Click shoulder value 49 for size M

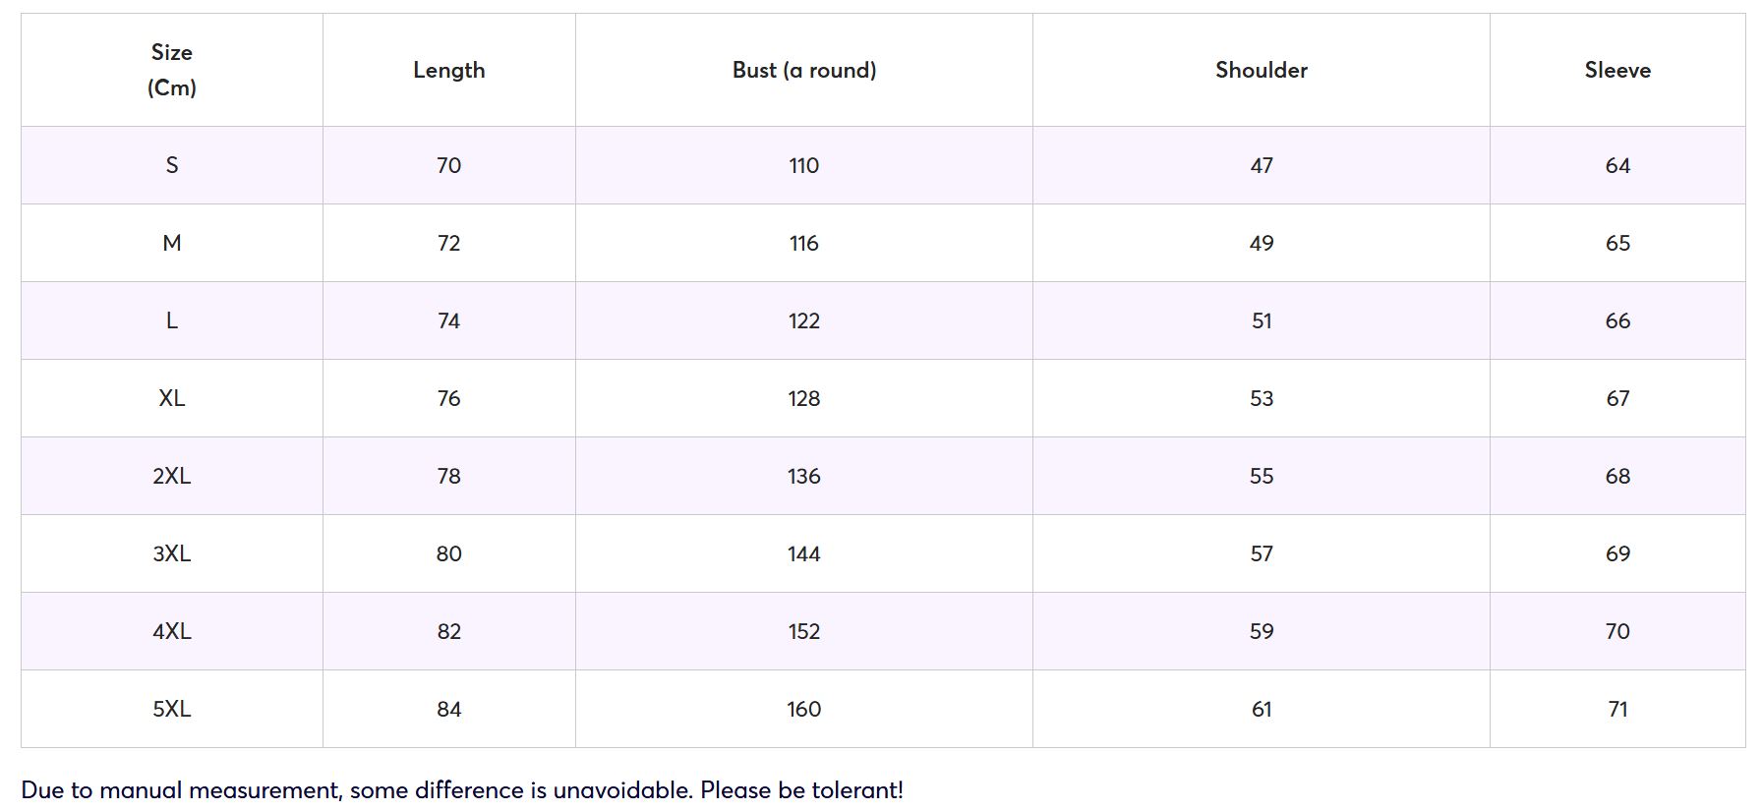pos(1261,243)
